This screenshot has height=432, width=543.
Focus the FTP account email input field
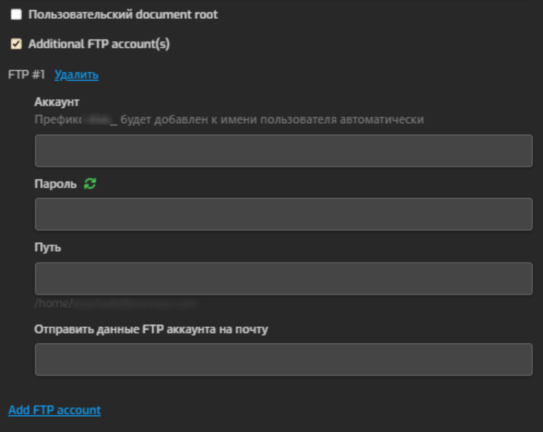(283, 359)
